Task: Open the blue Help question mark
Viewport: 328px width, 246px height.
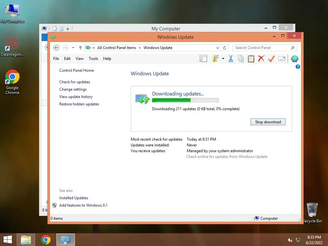Action: pos(298,67)
